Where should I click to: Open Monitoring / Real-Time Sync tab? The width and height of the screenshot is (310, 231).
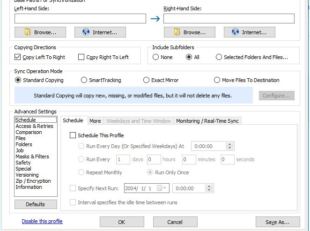[207, 121]
